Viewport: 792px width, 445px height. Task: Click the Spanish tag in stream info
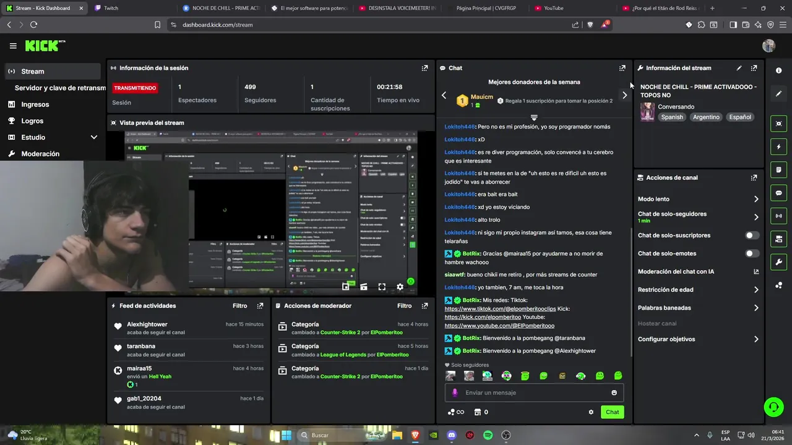coord(672,117)
